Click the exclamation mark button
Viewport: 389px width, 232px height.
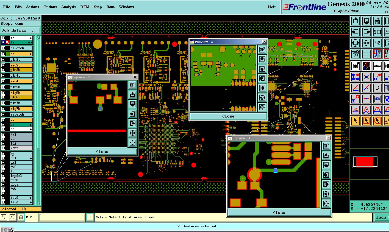pos(90,217)
